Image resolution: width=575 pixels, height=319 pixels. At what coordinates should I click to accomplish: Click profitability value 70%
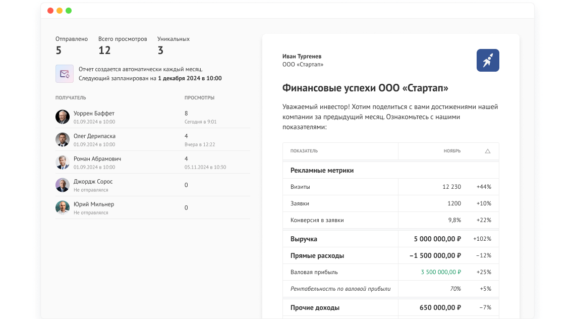point(455,289)
